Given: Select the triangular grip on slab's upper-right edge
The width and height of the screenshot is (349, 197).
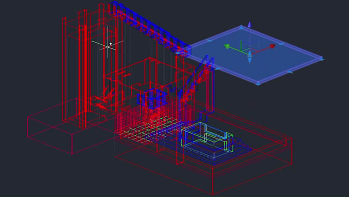Looking at the screenshot, I should pos(281,44).
